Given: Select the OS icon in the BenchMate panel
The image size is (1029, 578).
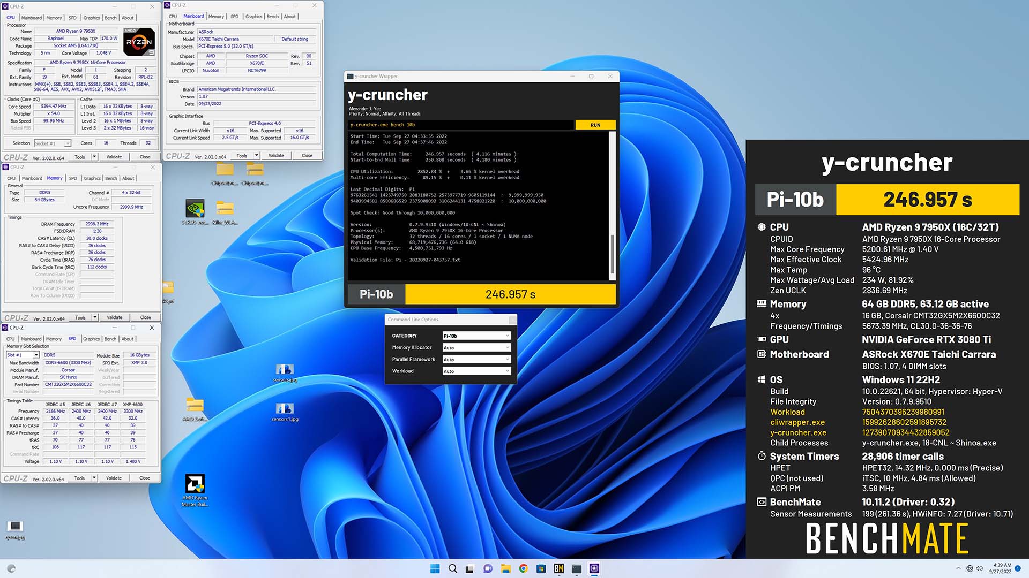Looking at the screenshot, I should (x=762, y=379).
